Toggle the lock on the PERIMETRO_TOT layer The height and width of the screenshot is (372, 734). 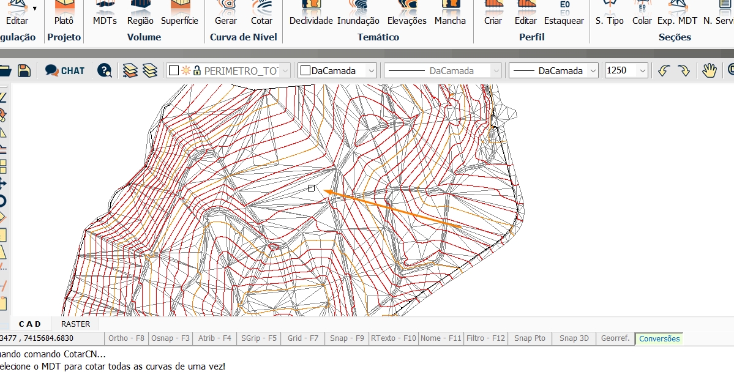(x=198, y=70)
